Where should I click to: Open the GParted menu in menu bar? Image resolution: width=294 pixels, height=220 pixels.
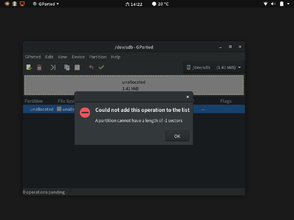coord(33,57)
